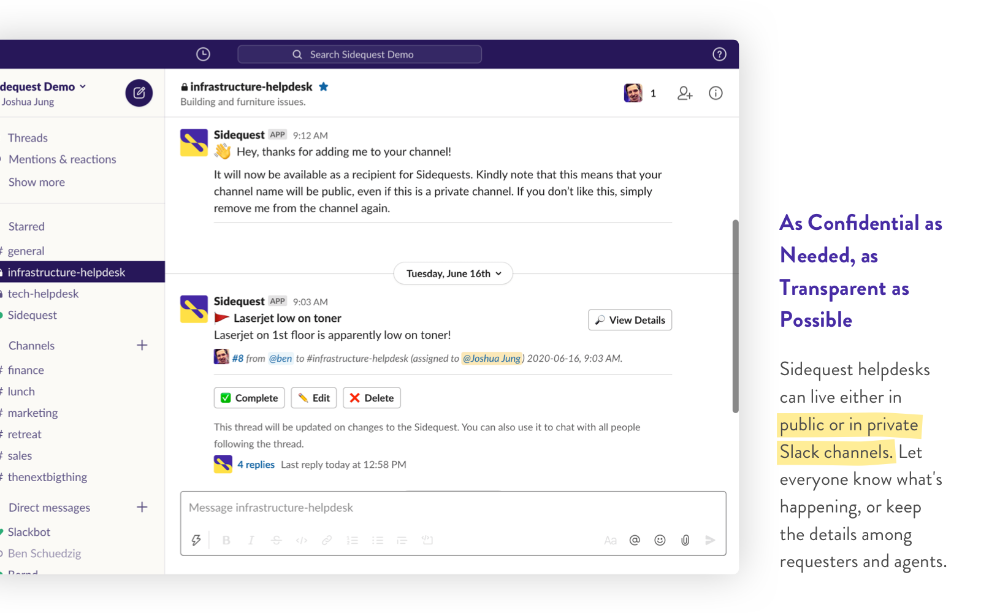Click the compose new message pencil icon
981x613 pixels.
pyautogui.click(x=139, y=93)
